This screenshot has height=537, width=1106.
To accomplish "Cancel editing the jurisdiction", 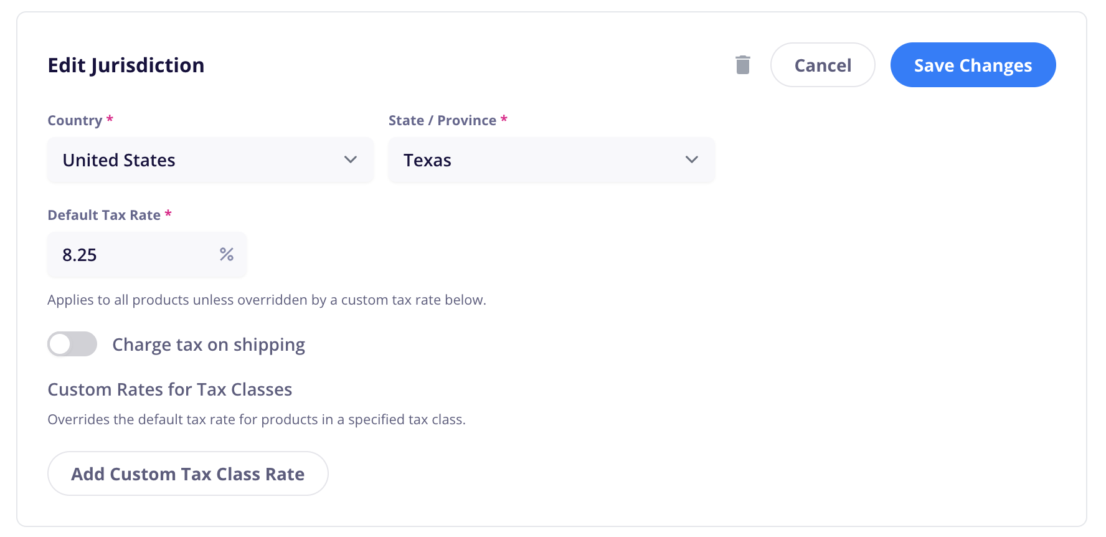I will click(823, 65).
